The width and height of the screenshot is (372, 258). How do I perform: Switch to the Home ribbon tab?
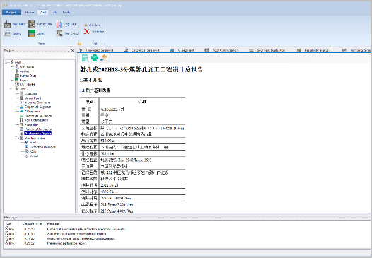[30, 12]
